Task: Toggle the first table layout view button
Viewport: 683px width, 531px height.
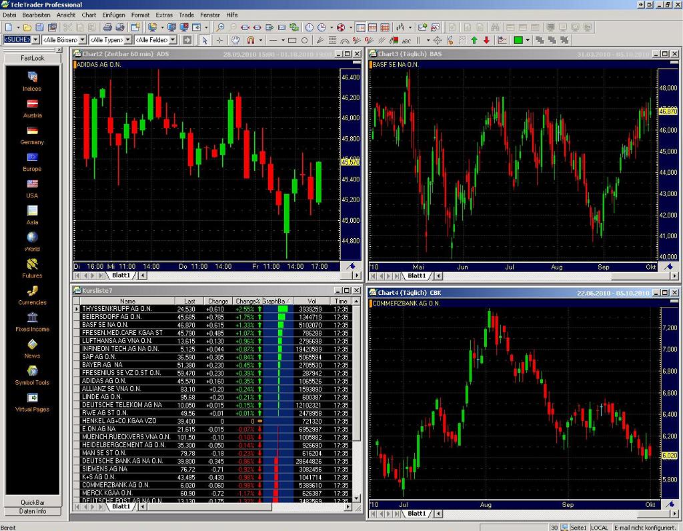Action: [361, 27]
